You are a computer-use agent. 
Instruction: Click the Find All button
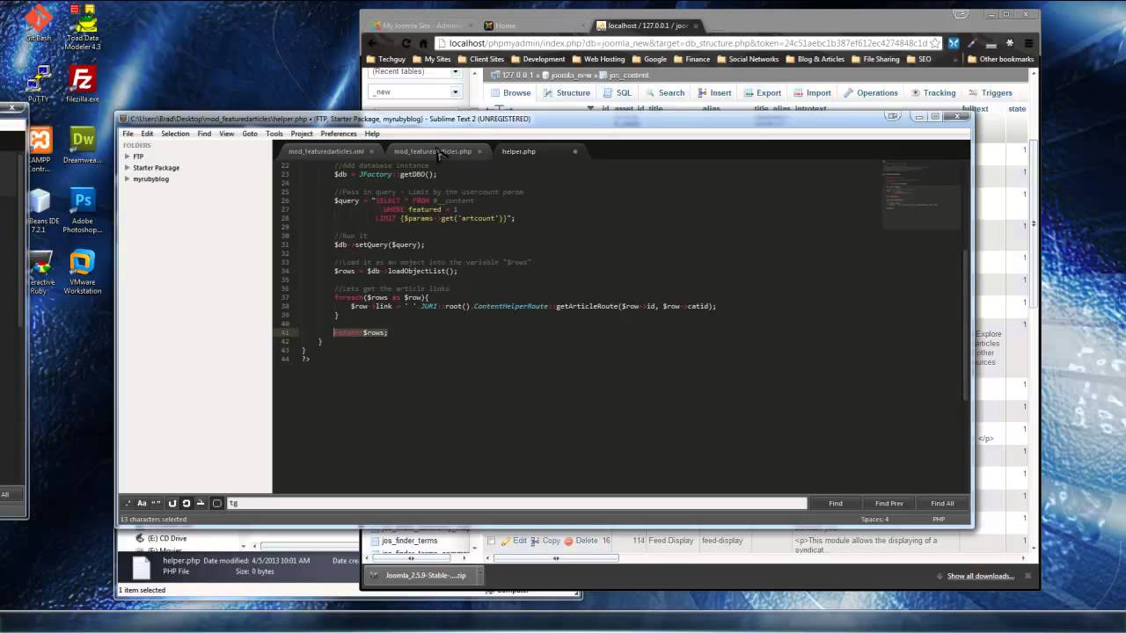[x=942, y=504]
